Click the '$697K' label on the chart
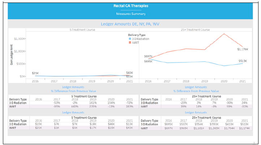Viewport: 261px width, 145px height. pos(148,56)
